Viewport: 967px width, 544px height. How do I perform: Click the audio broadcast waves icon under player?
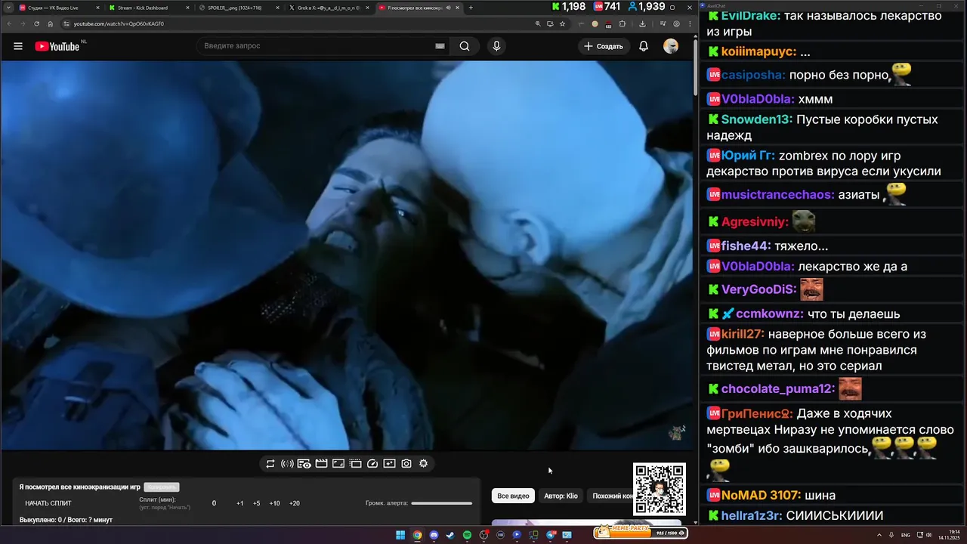click(287, 464)
